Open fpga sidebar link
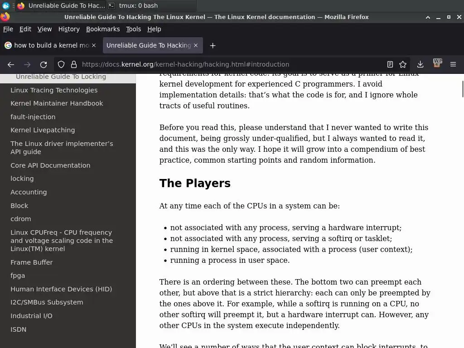The image size is (464, 348). tap(18, 275)
